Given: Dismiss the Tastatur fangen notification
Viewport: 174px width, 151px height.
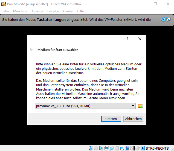Looking at the screenshot, I should (x=163, y=19).
